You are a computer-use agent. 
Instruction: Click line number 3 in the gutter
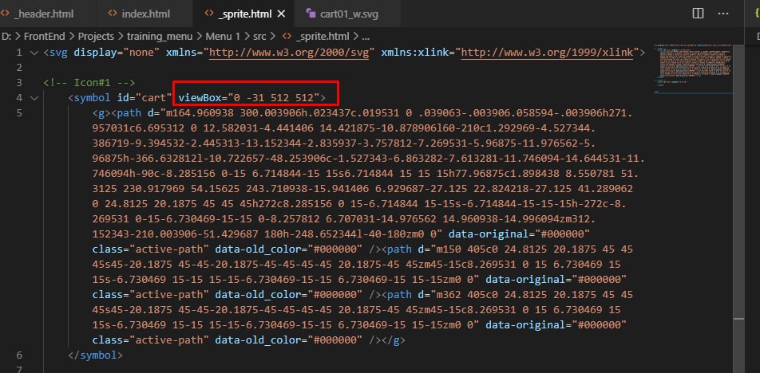tap(19, 83)
